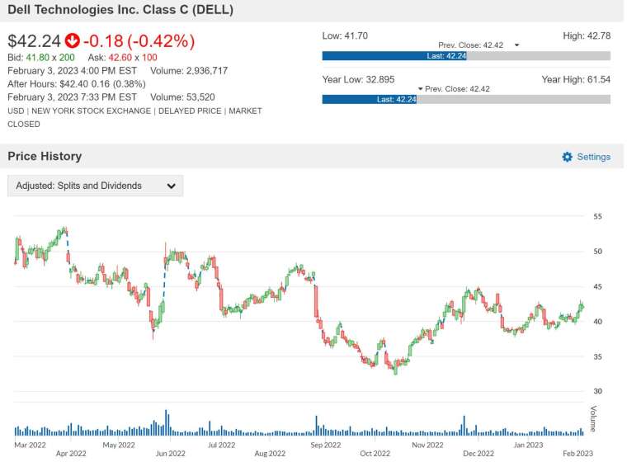Click the Volume: 2,936,717 figure

[189, 71]
